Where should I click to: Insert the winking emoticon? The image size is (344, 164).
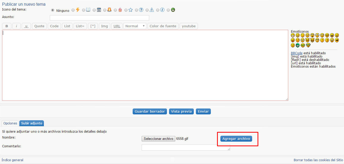click(x=302, y=35)
